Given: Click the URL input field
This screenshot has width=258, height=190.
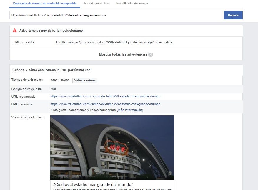Looking at the screenshot, I should (116, 15).
